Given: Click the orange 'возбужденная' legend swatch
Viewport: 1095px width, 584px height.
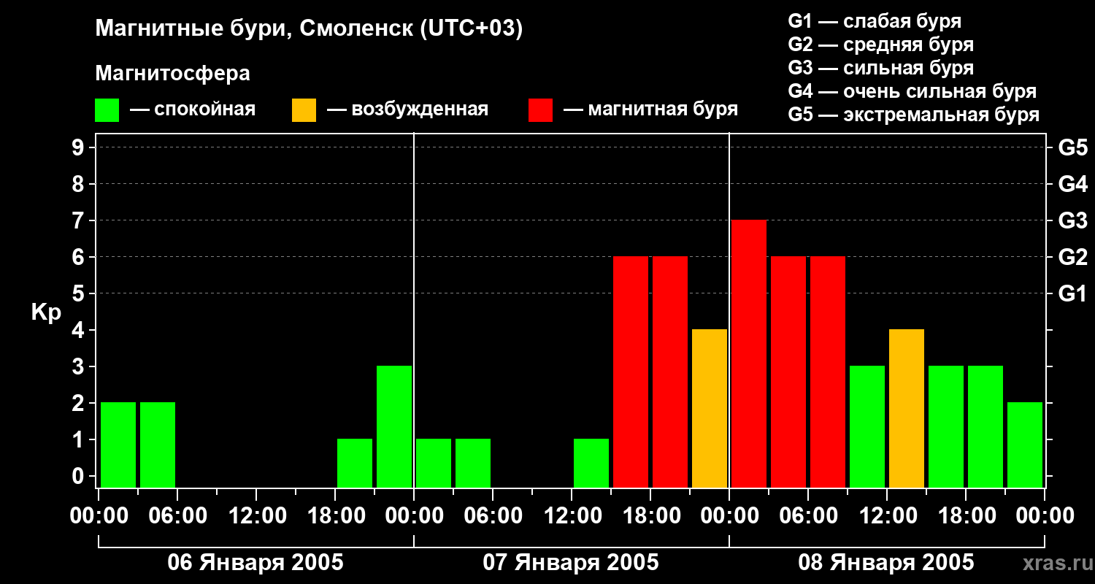Looking at the screenshot, I should pos(304,109).
